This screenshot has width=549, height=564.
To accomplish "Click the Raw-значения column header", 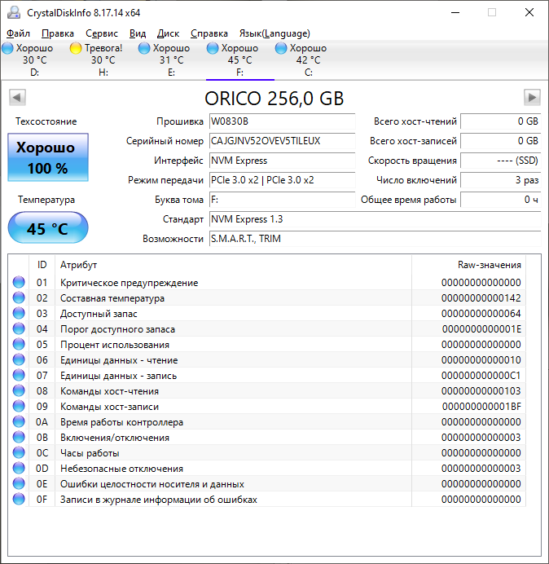I will point(469,265).
